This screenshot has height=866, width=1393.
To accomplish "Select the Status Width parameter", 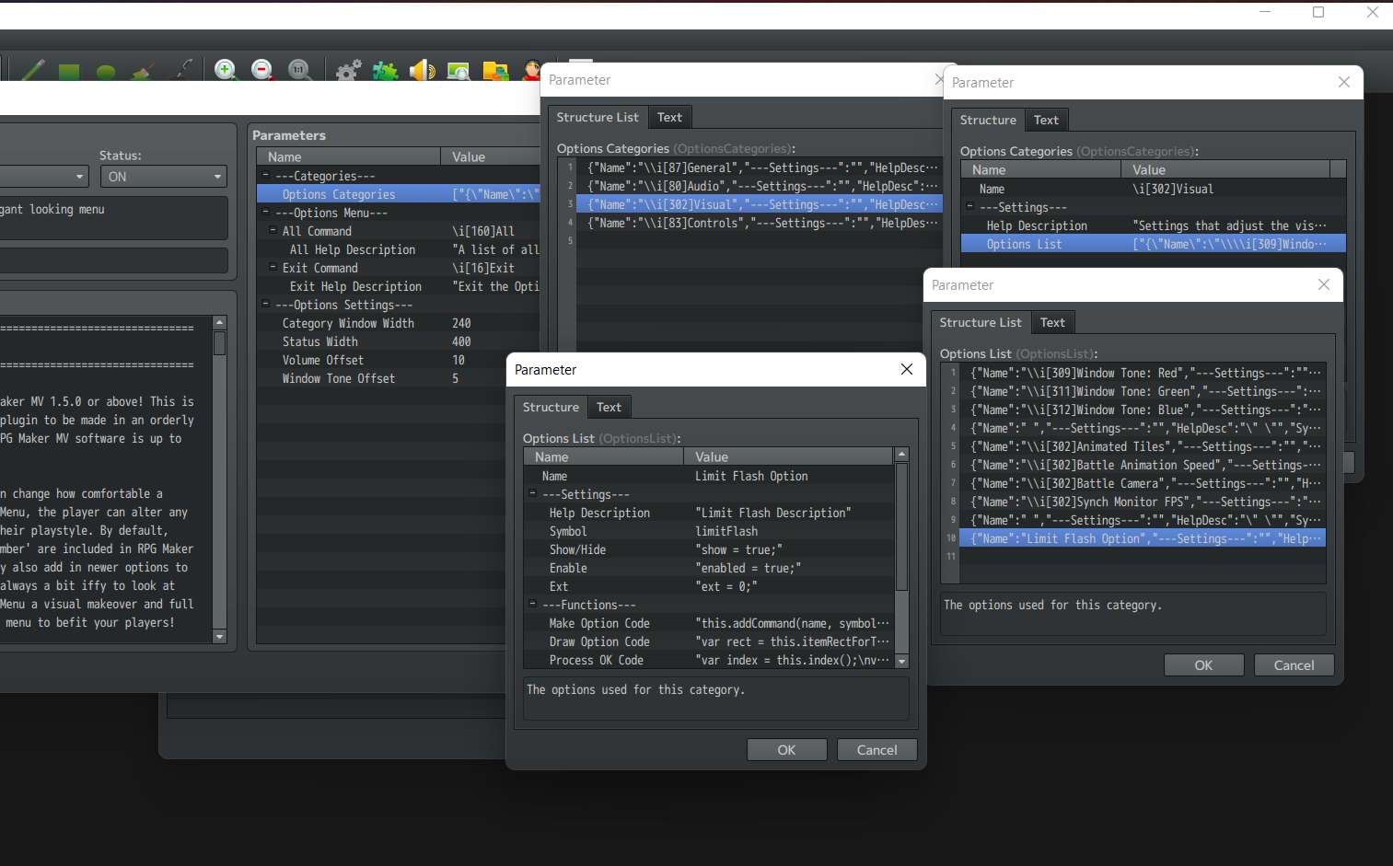I will coord(399,341).
